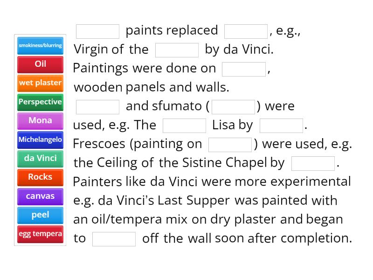
Task: Pick the "wet plaster" word tile
Action: (40, 83)
